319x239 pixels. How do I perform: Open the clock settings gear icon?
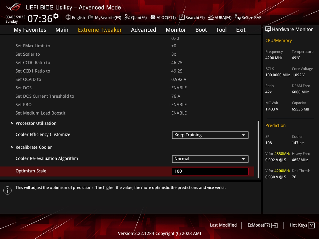click(56, 16)
